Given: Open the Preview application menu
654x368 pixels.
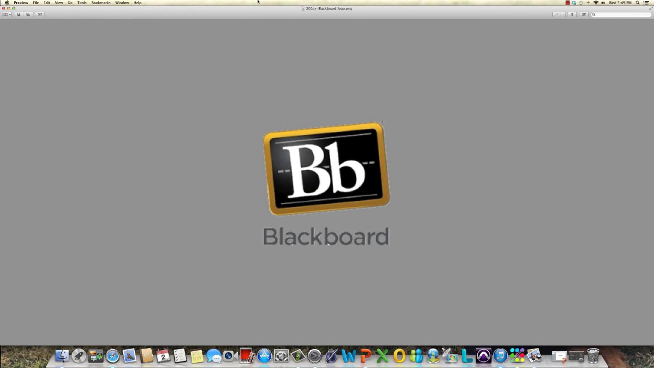Looking at the screenshot, I should click(21, 3).
